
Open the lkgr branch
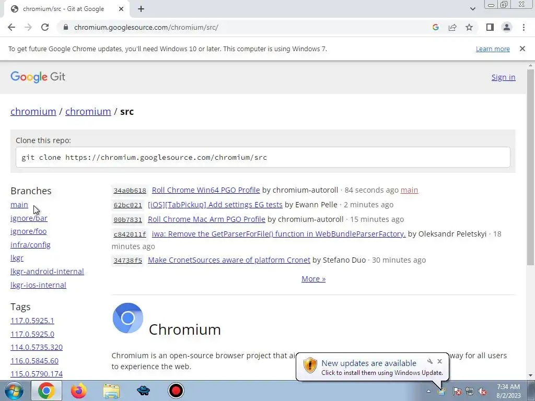17,258
